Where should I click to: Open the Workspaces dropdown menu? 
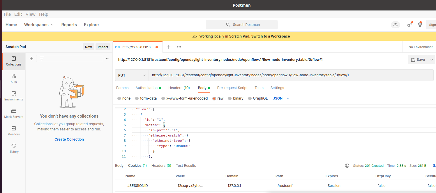pos(39,25)
